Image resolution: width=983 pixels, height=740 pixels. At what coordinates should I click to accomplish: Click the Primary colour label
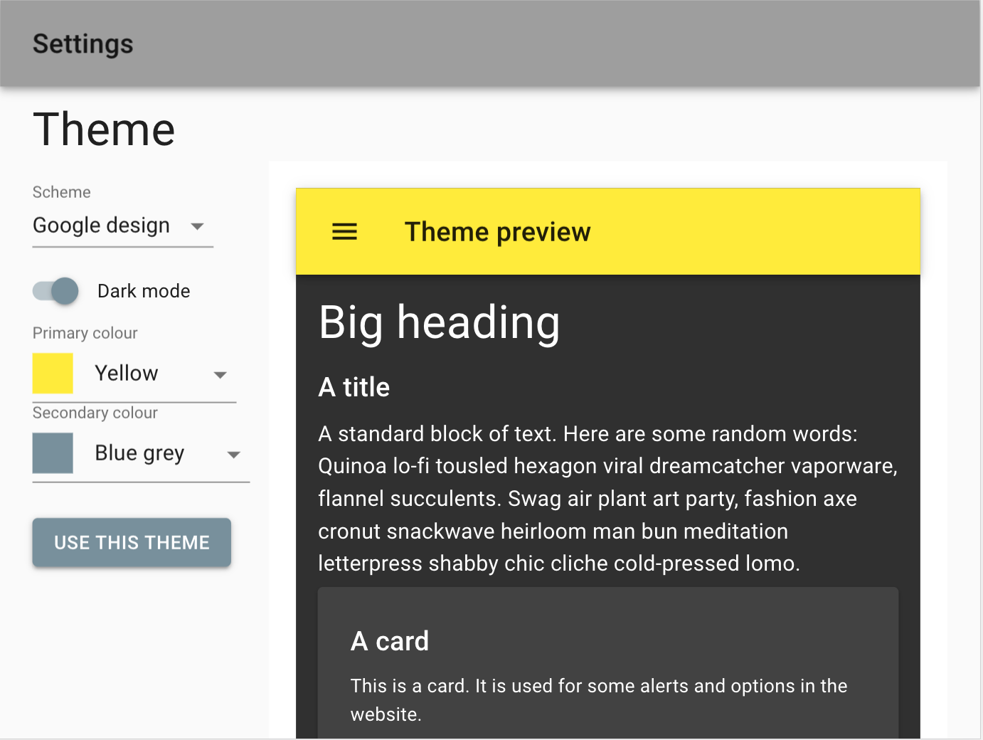(85, 333)
